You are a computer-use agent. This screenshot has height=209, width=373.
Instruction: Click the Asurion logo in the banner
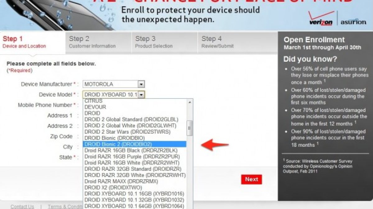click(353, 22)
